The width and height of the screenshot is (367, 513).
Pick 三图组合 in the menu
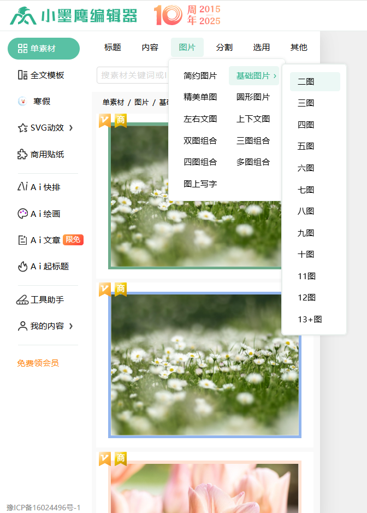tap(253, 141)
